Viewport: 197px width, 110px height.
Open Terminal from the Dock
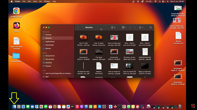[x=120, y=107]
